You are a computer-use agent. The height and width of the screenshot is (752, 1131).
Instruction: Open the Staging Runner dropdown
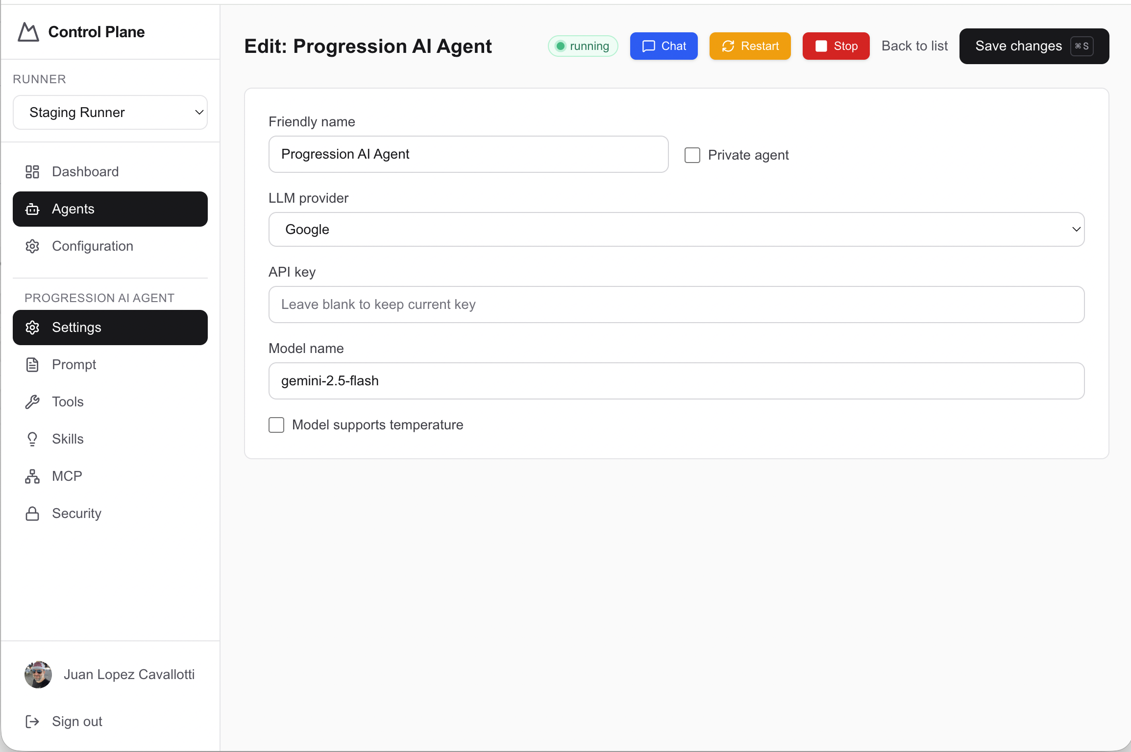110,113
